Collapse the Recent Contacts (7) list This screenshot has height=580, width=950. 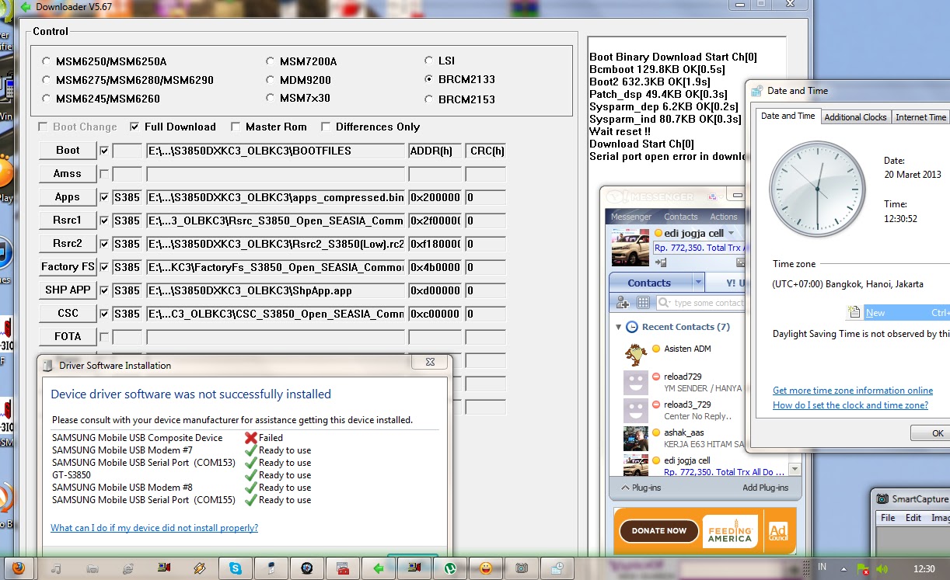pos(619,327)
